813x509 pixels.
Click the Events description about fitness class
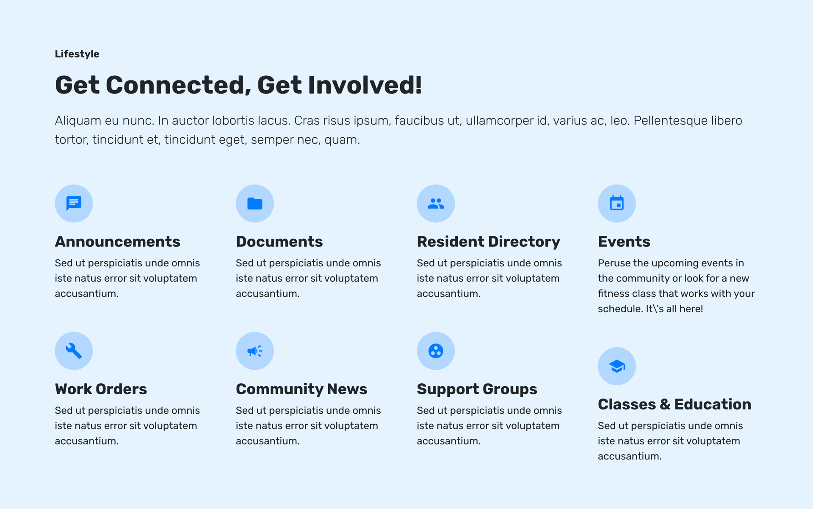[676, 286]
